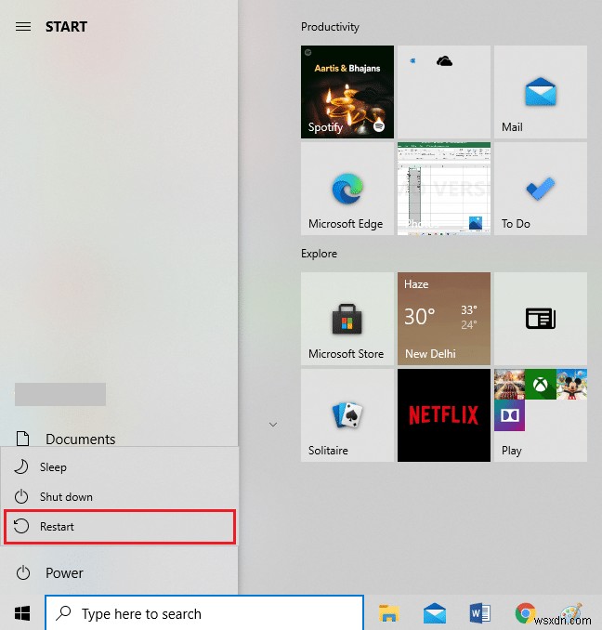
Task: Open Mail app from taskbar
Action: tap(435, 613)
